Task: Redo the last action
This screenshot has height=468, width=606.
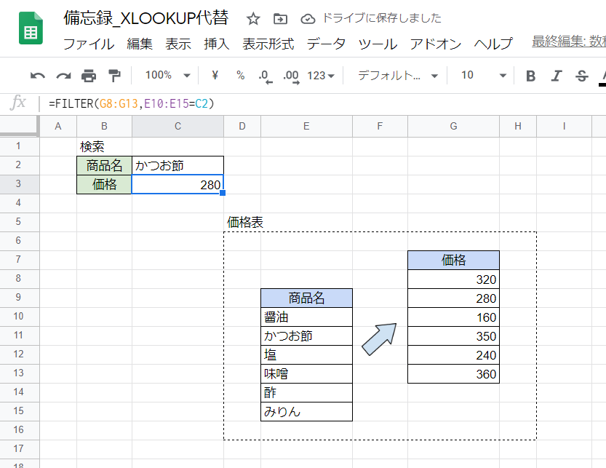Action: pos(63,76)
